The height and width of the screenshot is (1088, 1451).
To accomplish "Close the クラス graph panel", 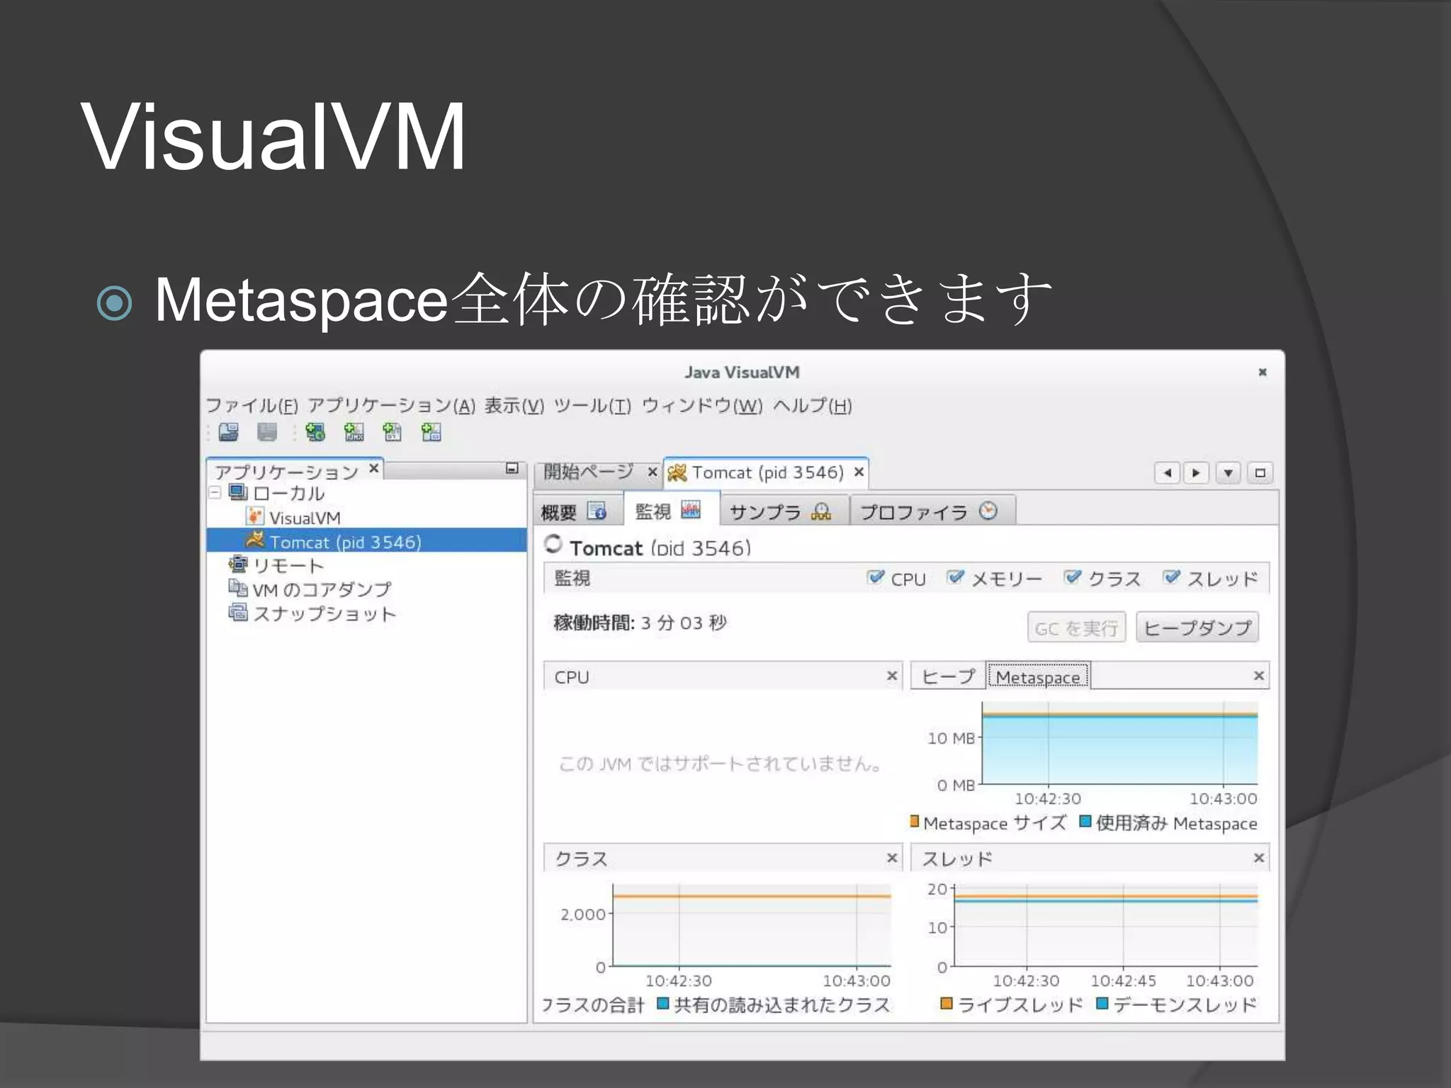I will (892, 858).
